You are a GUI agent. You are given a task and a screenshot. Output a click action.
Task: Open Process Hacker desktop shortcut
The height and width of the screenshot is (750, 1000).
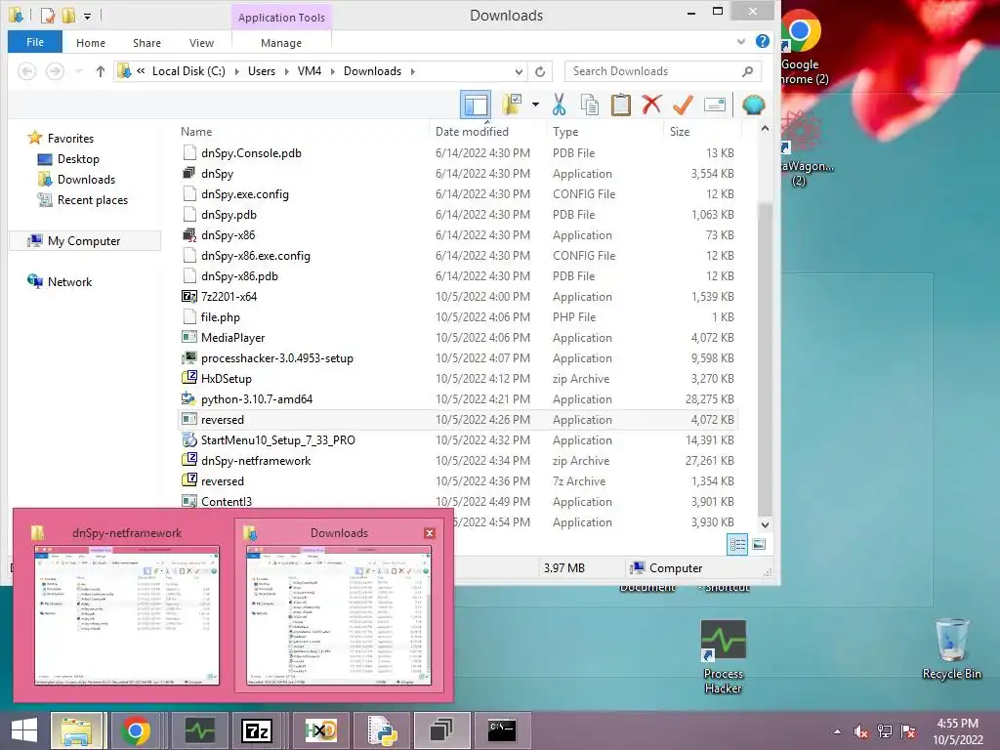tap(724, 657)
